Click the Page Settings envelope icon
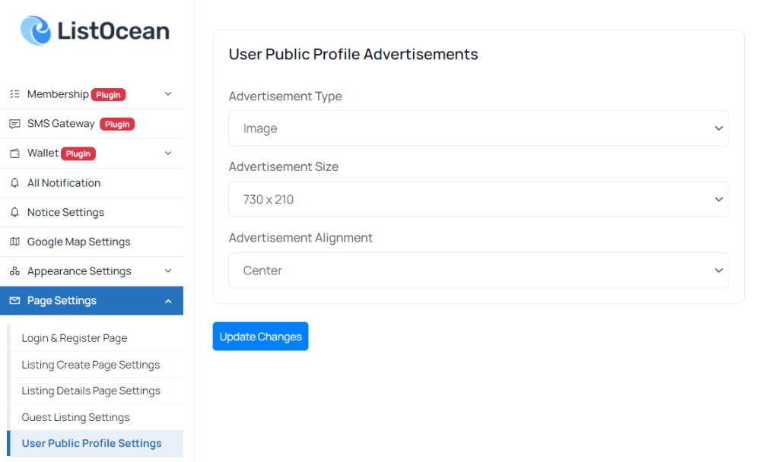This screenshot has height=462, width=779. (x=15, y=300)
